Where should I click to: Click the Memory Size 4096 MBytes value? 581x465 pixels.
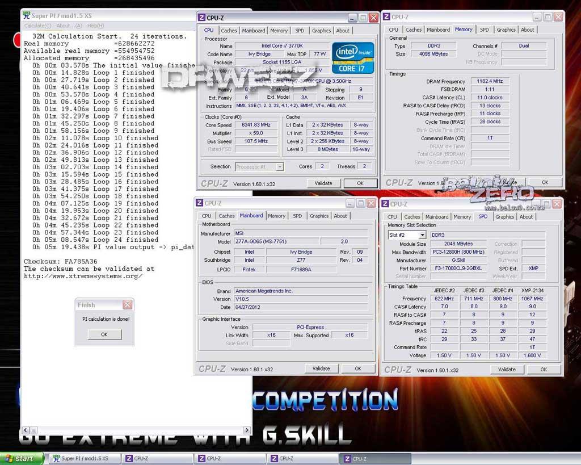pyautogui.click(x=433, y=54)
